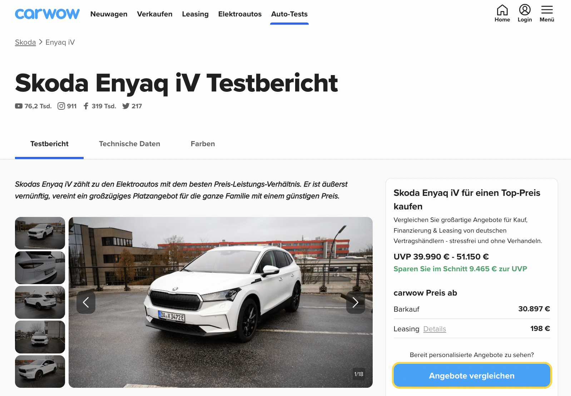The image size is (571, 396).
Task: Switch to the Technische Daten tab
Action: coord(129,144)
